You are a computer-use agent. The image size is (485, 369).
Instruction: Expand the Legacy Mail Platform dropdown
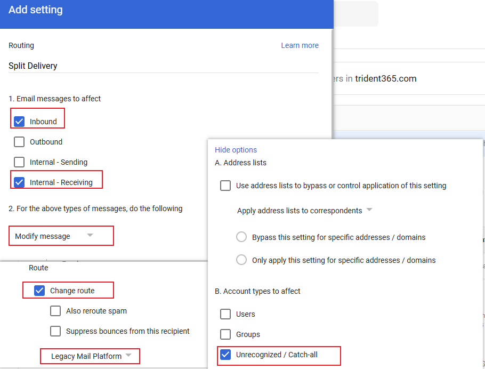[91, 356]
